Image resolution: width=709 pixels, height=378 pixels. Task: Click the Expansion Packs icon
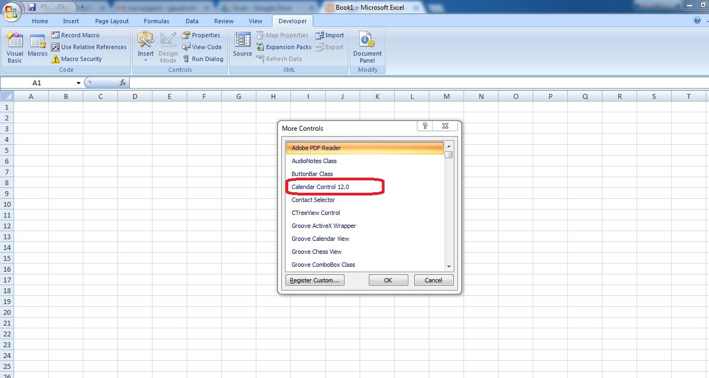tap(283, 47)
